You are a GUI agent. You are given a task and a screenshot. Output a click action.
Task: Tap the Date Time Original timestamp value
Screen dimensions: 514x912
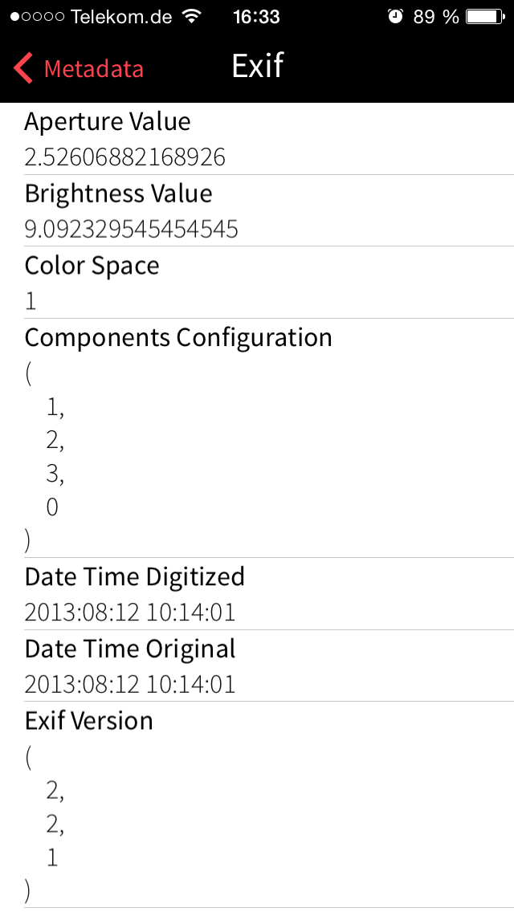(x=130, y=685)
